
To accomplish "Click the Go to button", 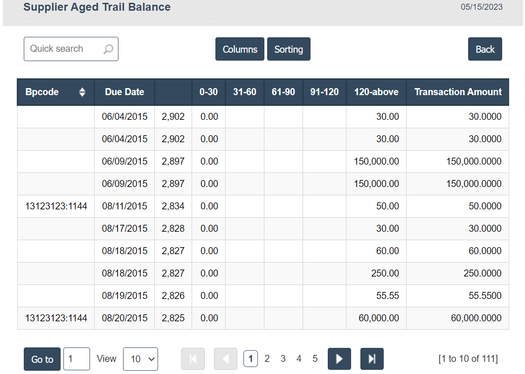I will (x=42, y=359).
